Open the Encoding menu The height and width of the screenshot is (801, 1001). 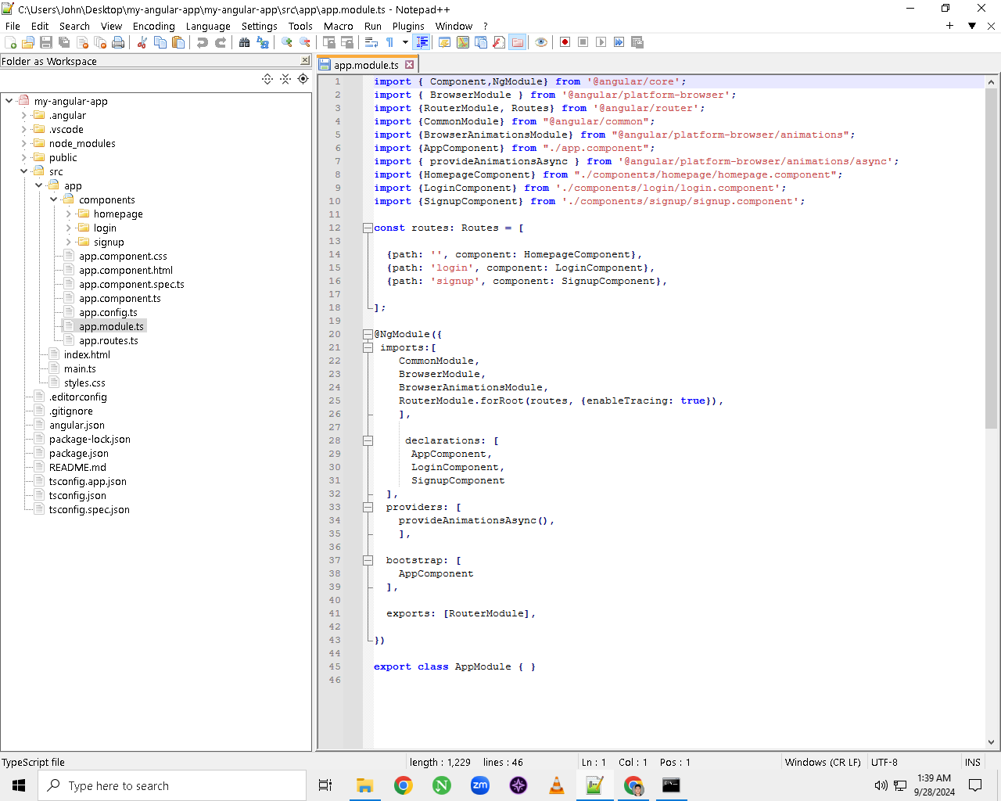point(154,26)
